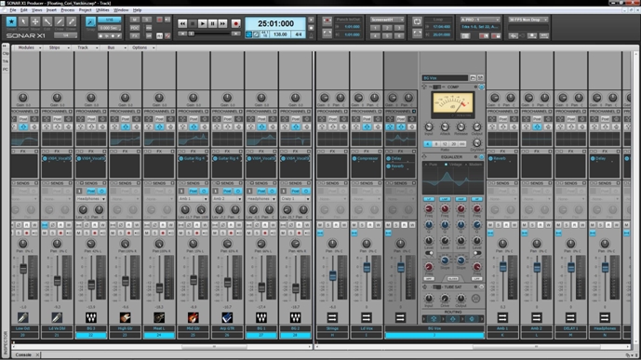Select screenset number 2
Screen dimensions: 641x360
coord(387,28)
